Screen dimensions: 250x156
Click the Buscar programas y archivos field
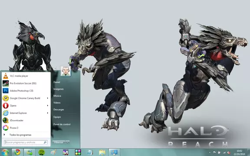pos(26,142)
